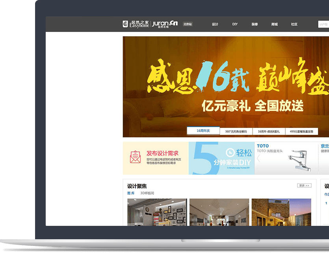
Task: Click the envelope icon beside 发布设计需求
Action: 135,157
